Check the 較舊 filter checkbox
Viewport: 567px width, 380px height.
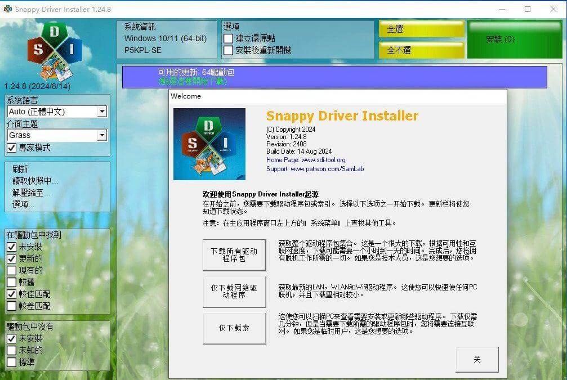pos(12,282)
